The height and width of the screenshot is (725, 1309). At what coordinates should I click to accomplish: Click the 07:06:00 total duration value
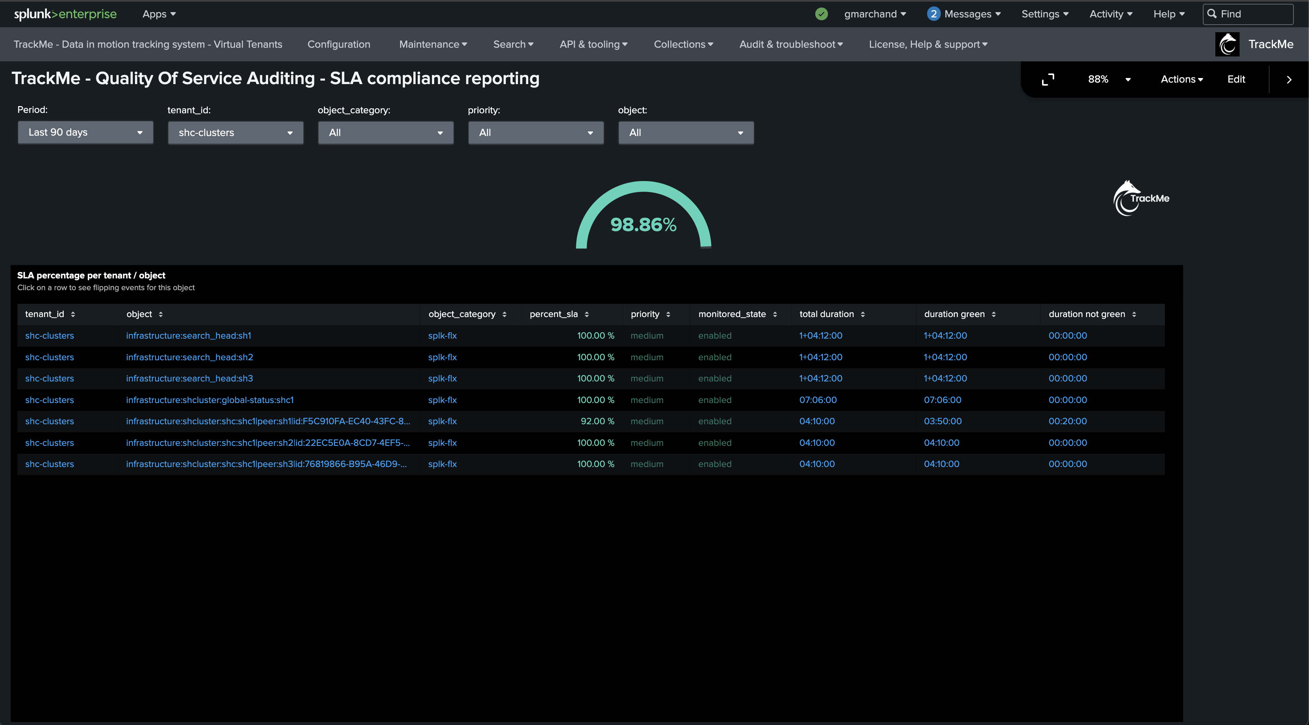(818, 400)
